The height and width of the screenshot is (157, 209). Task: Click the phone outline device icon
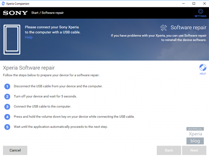[12, 40]
